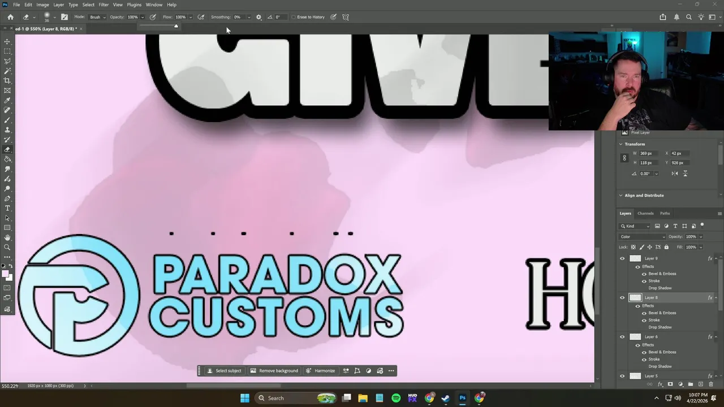Screen dimensions: 724x407
Task: Click the new group folder icon
Action: (691, 384)
